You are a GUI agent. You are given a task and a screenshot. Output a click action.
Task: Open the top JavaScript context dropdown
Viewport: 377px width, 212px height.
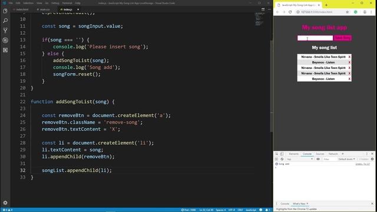point(300,159)
